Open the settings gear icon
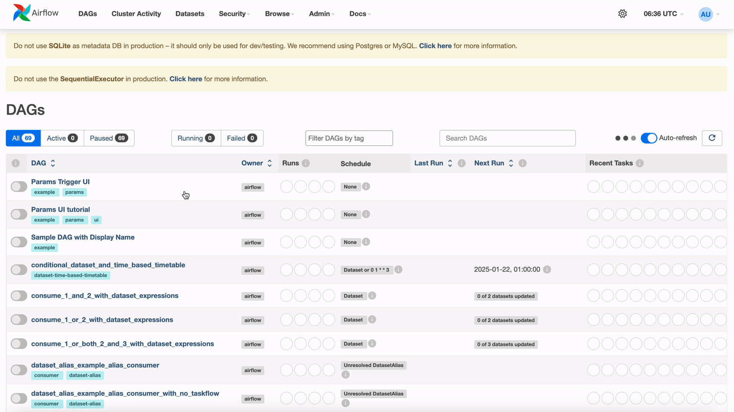The height and width of the screenshot is (412, 734). (622, 13)
